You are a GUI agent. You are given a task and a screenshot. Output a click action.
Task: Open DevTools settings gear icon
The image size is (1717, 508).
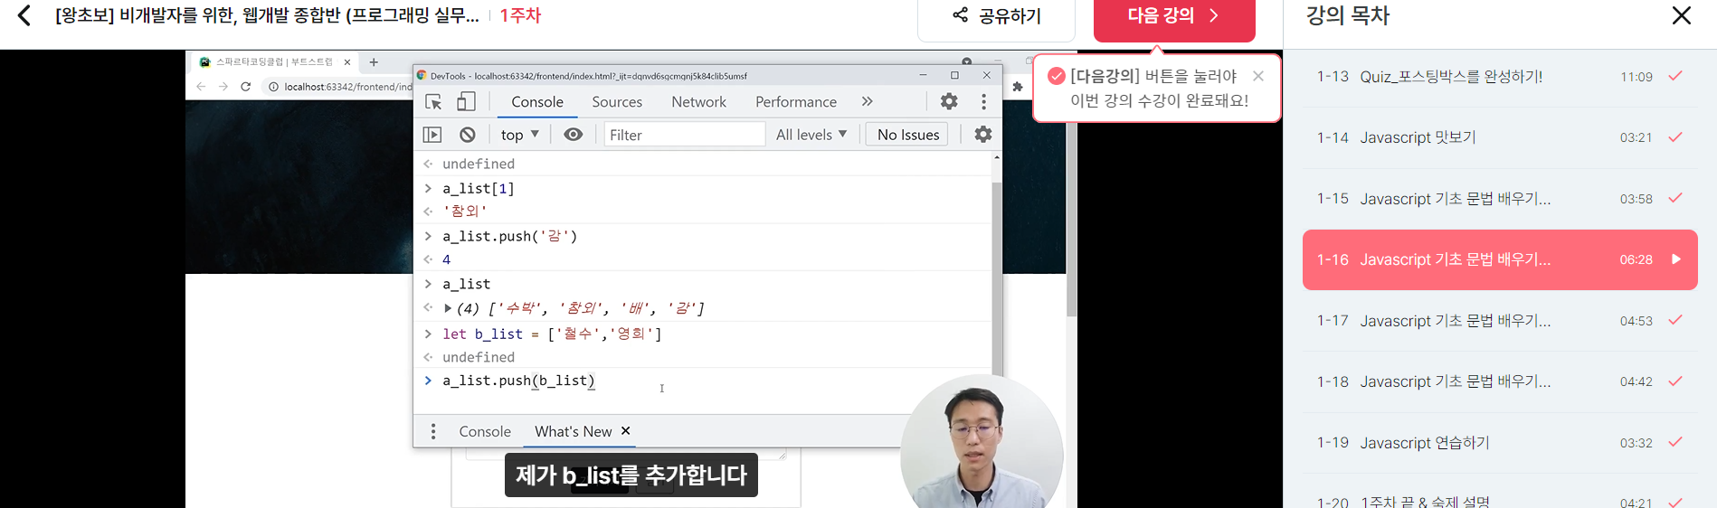click(949, 101)
